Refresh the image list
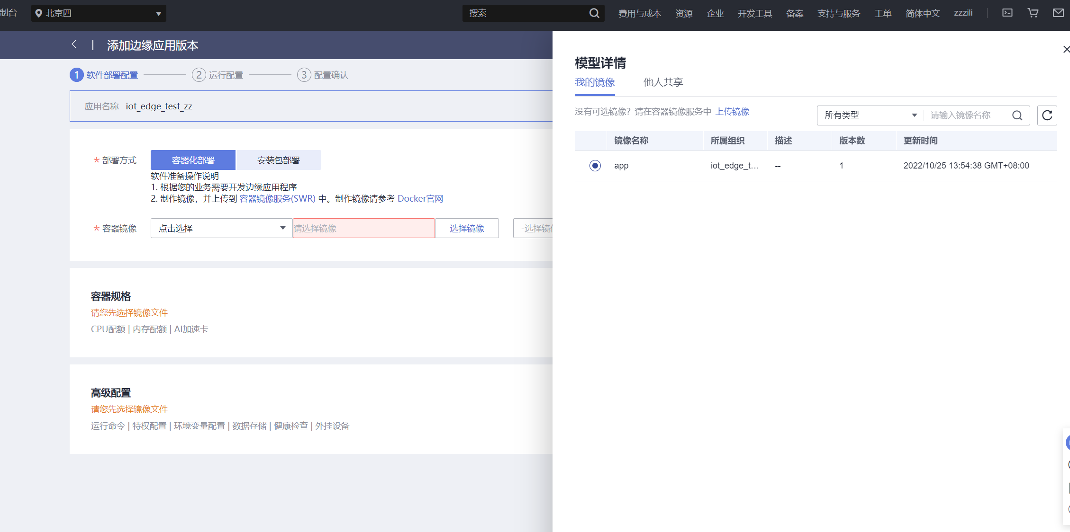1070x532 pixels. [x=1047, y=115]
